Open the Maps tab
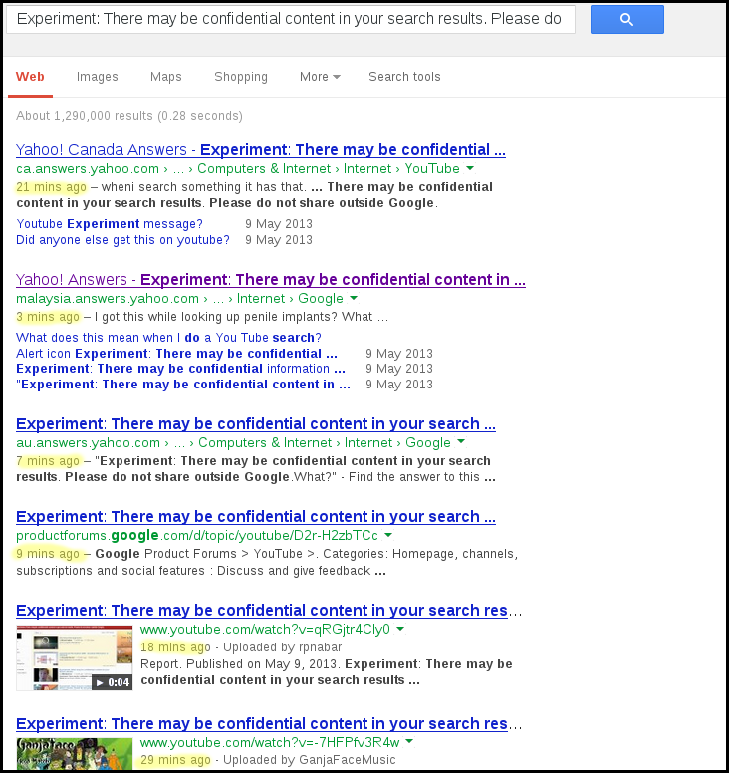729x773 pixels. [166, 77]
